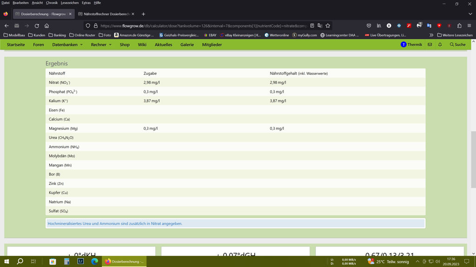
Task: Open Lightroom from the taskbar
Action: (x=80, y=261)
